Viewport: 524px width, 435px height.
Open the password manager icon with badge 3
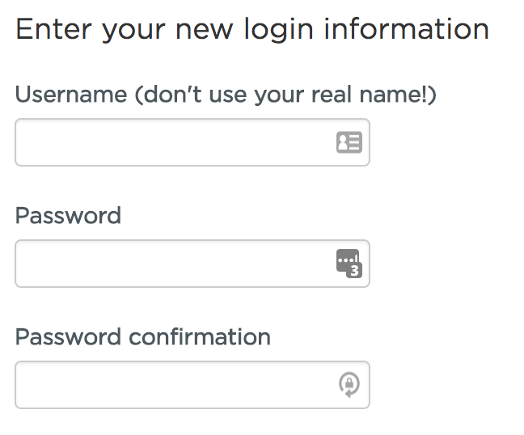(349, 264)
